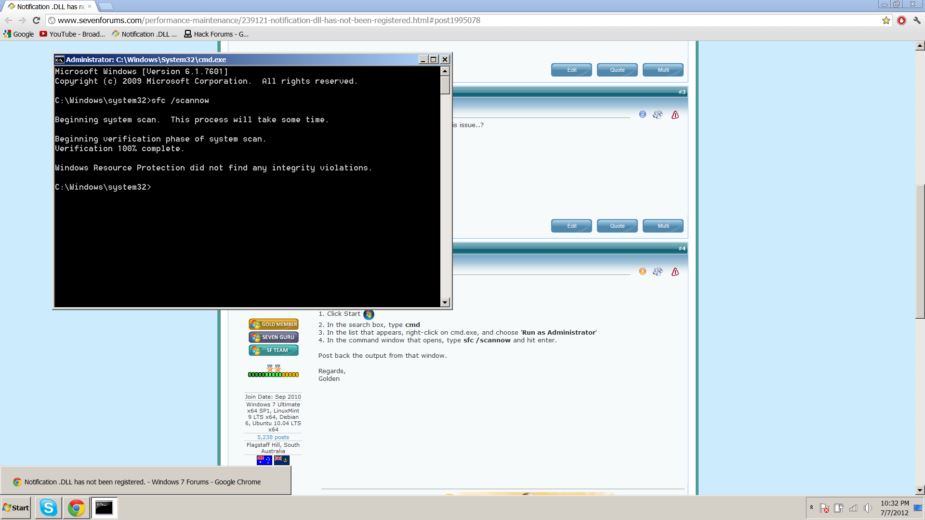The width and height of the screenshot is (925, 520).
Task: Open the Hack Forums bookmark
Action: tap(216, 34)
